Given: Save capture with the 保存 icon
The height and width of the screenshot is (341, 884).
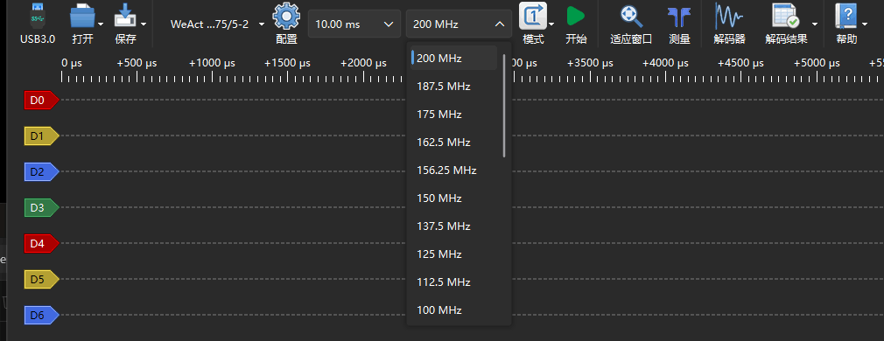Looking at the screenshot, I should [x=126, y=15].
